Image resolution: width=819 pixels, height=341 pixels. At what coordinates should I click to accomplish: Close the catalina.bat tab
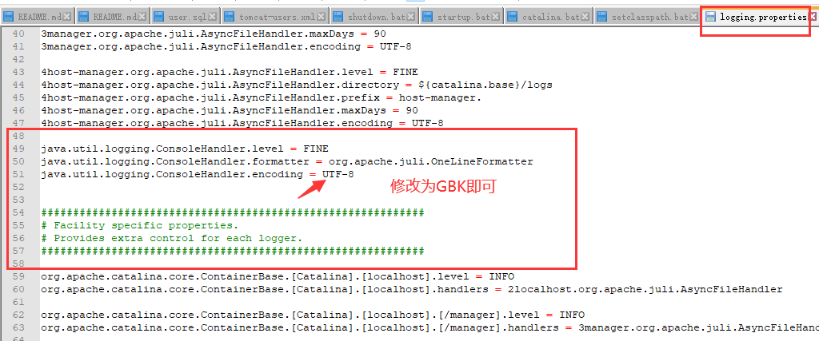coord(585,17)
